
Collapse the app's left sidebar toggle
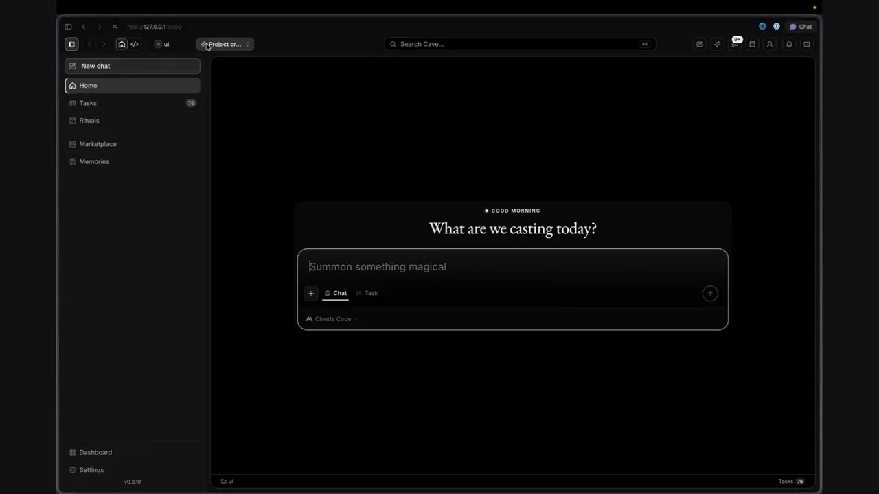pos(71,44)
